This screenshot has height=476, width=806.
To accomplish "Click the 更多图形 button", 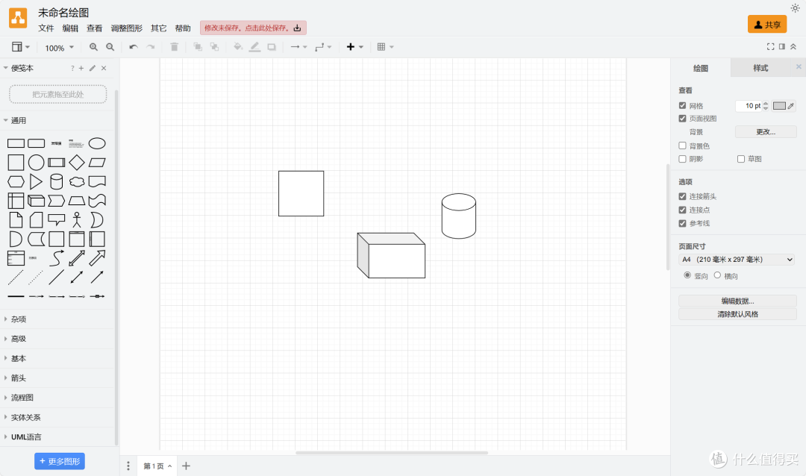I will tap(60, 461).
